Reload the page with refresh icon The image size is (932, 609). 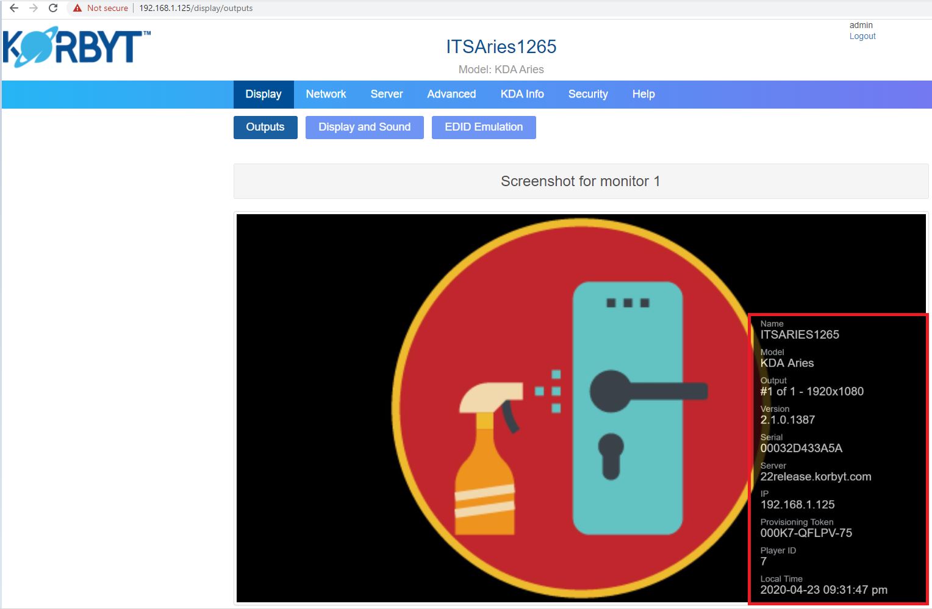coord(53,8)
